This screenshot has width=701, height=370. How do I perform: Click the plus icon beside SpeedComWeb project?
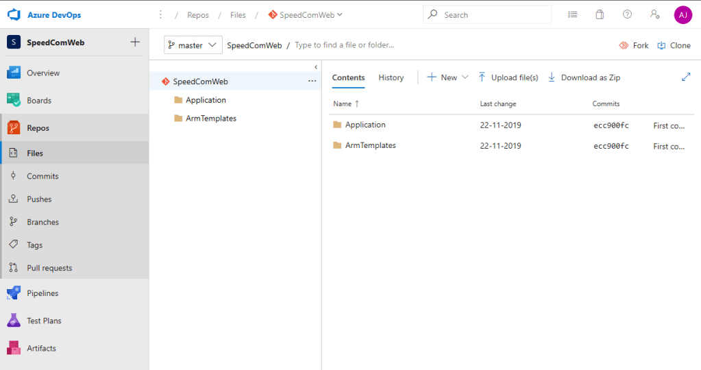pos(135,42)
